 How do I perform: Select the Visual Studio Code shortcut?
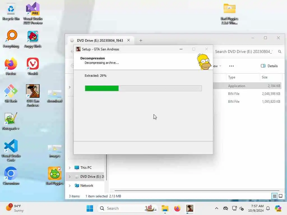click(11, 150)
